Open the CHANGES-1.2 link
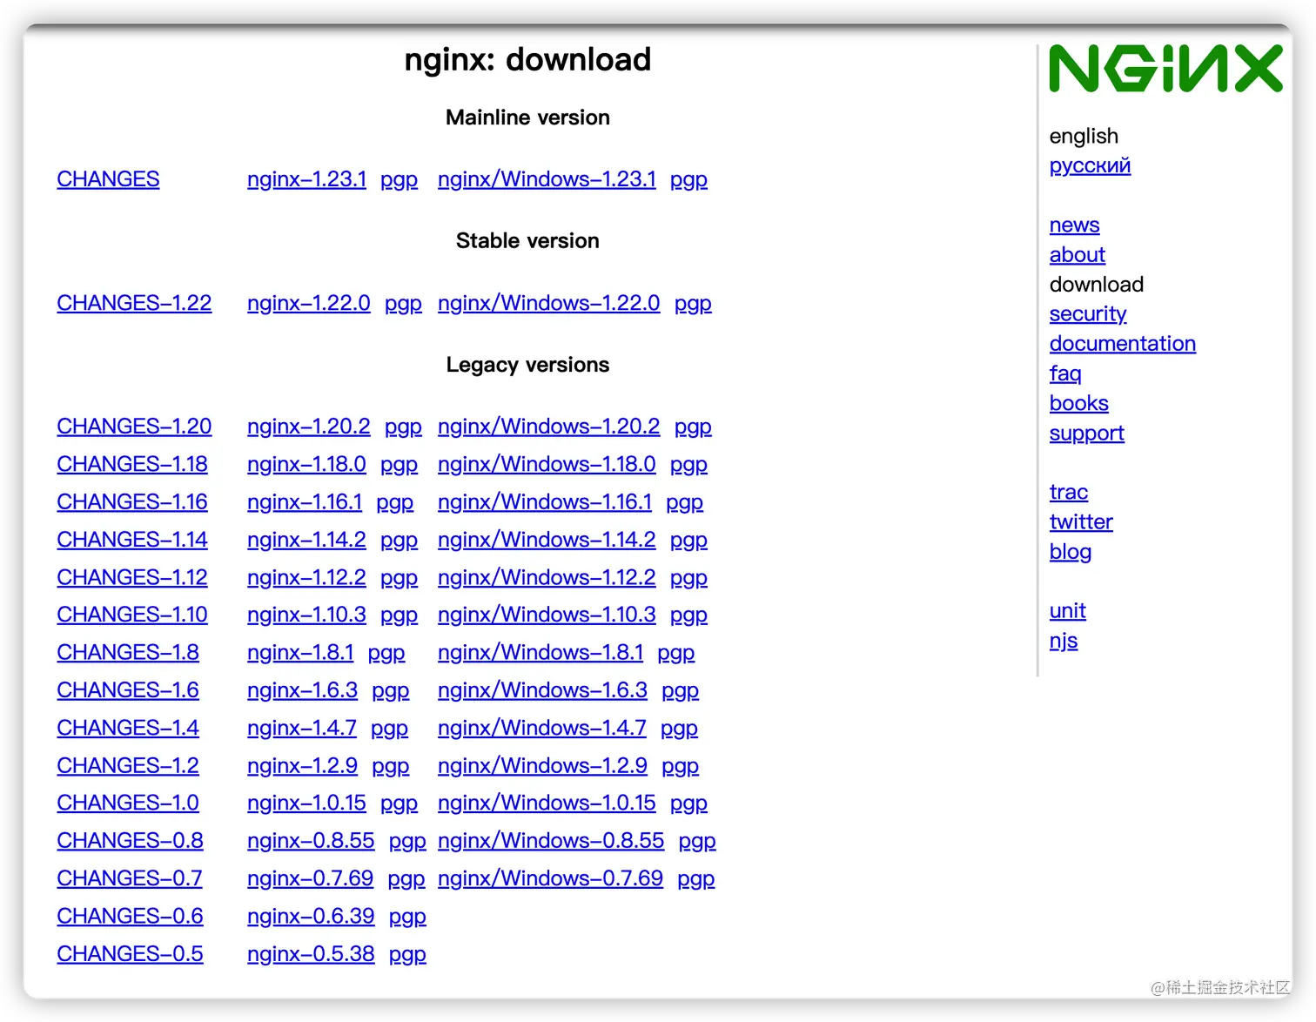 128,766
